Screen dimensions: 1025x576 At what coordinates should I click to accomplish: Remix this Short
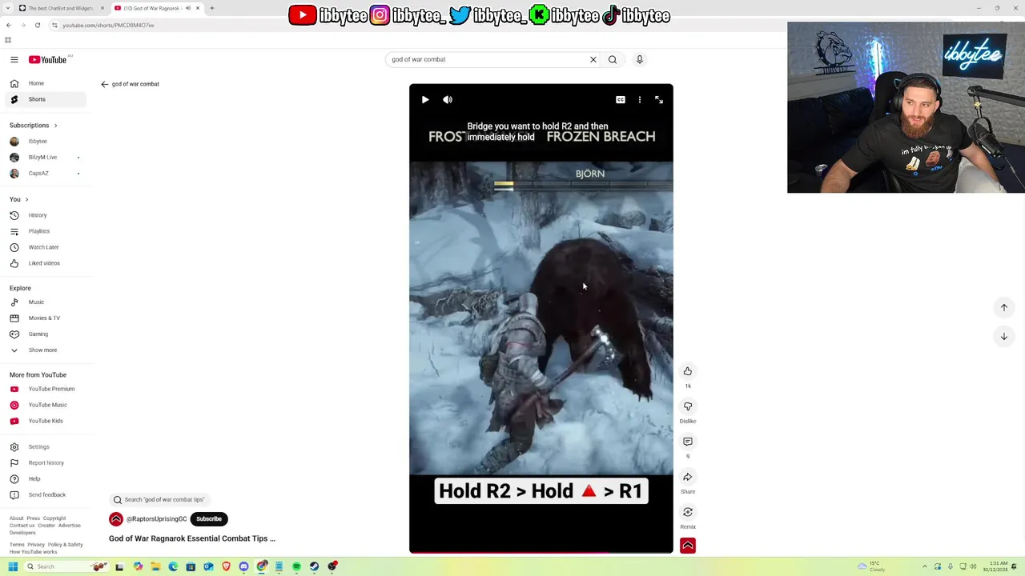click(687, 512)
